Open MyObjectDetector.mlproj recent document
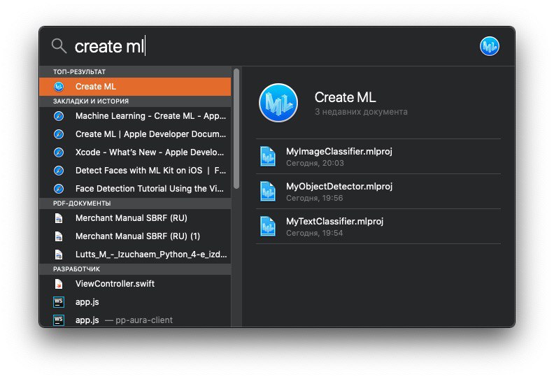This screenshot has width=554, height=379. [378, 192]
